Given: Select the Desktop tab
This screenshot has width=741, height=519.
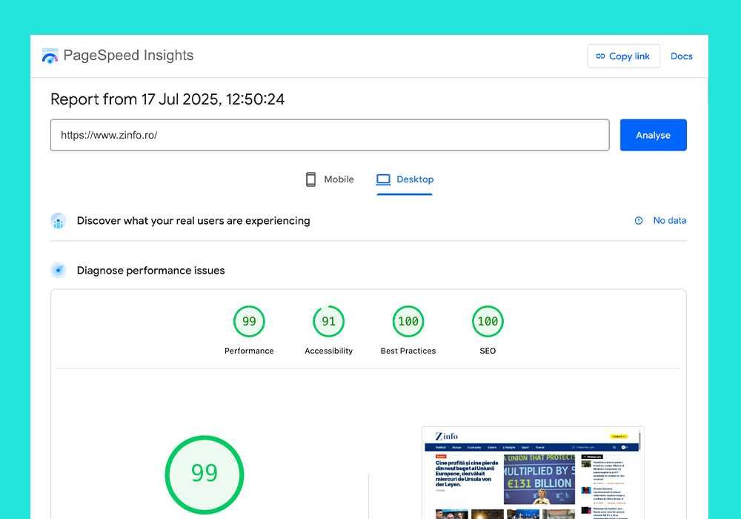Looking at the screenshot, I should pos(405,179).
